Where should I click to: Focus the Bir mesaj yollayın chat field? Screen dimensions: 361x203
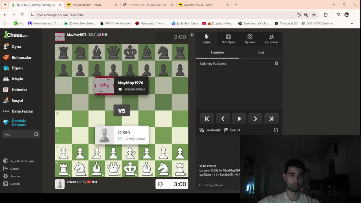coord(218,185)
